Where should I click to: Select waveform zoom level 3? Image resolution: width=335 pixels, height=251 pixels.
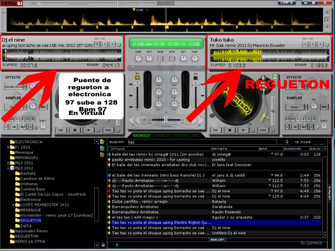(x=327, y=26)
